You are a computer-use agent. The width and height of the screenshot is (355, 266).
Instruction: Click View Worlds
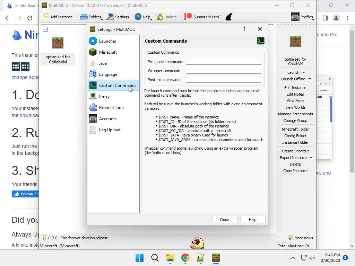295,107
